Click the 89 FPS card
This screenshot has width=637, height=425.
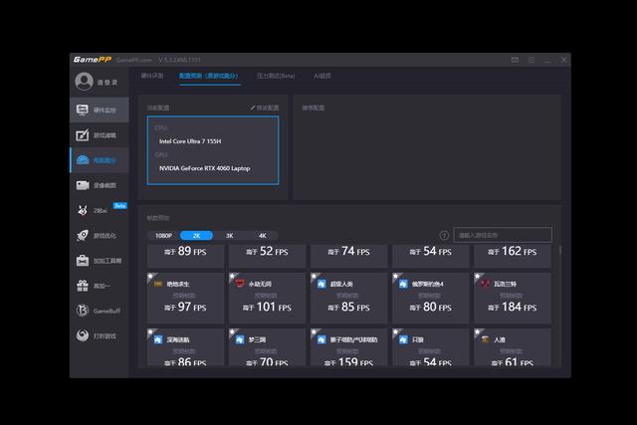point(186,256)
